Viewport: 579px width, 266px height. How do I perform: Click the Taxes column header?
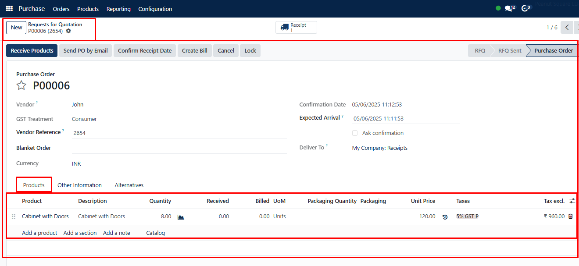pyautogui.click(x=463, y=201)
